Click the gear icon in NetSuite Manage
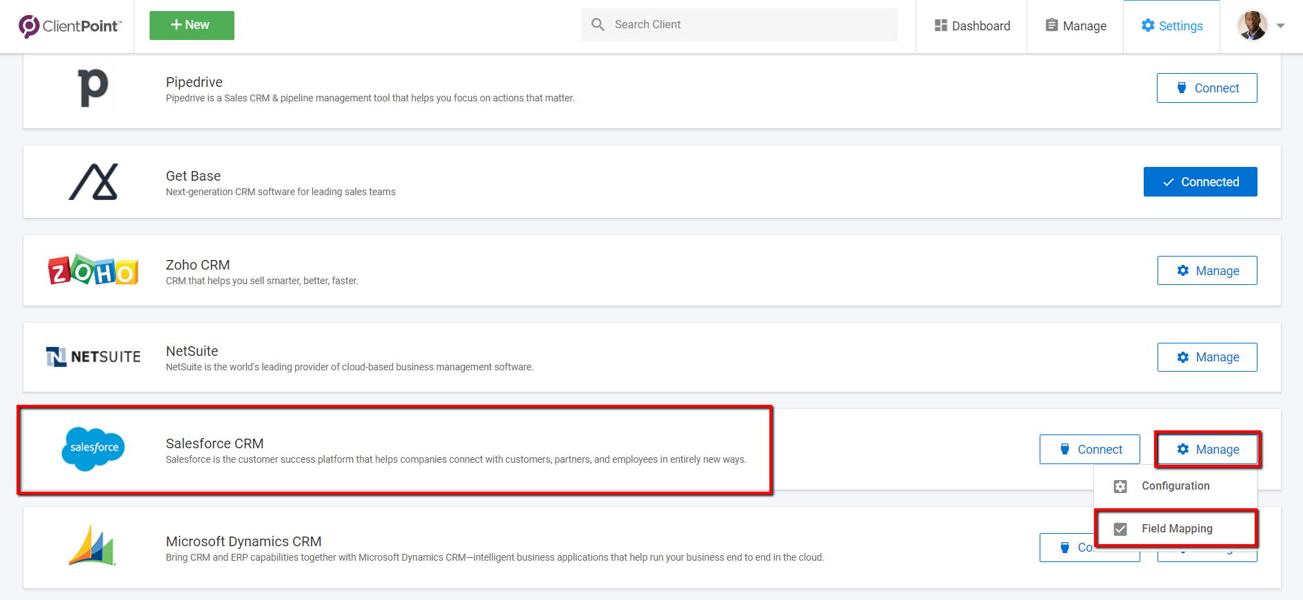This screenshot has height=600, width=1303. click(1183, 357)
